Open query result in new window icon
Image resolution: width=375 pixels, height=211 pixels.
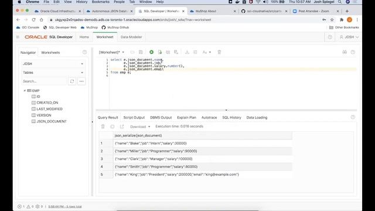pos(122,127)
